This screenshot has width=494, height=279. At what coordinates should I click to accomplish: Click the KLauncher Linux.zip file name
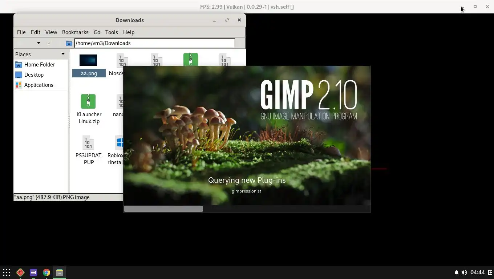tap(89, 118)
